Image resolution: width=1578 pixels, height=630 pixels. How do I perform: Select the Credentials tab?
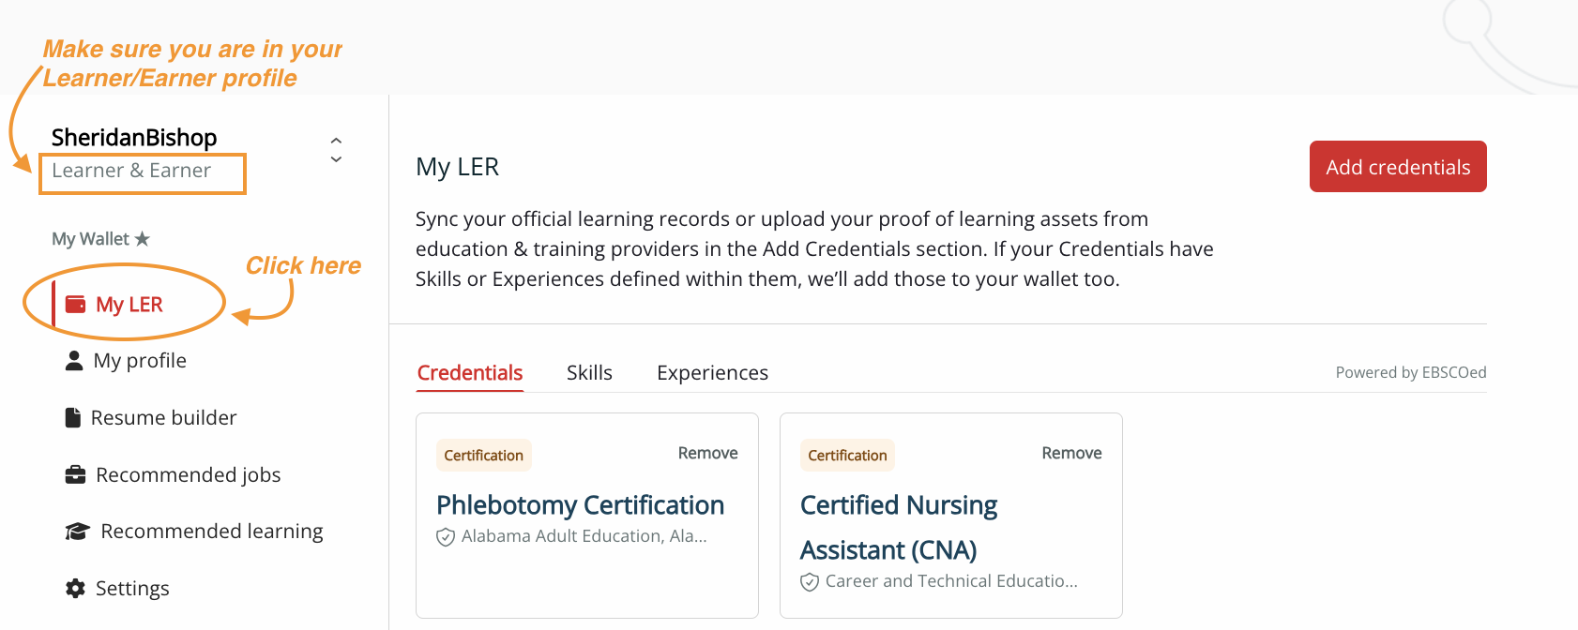tap(470, 373)
